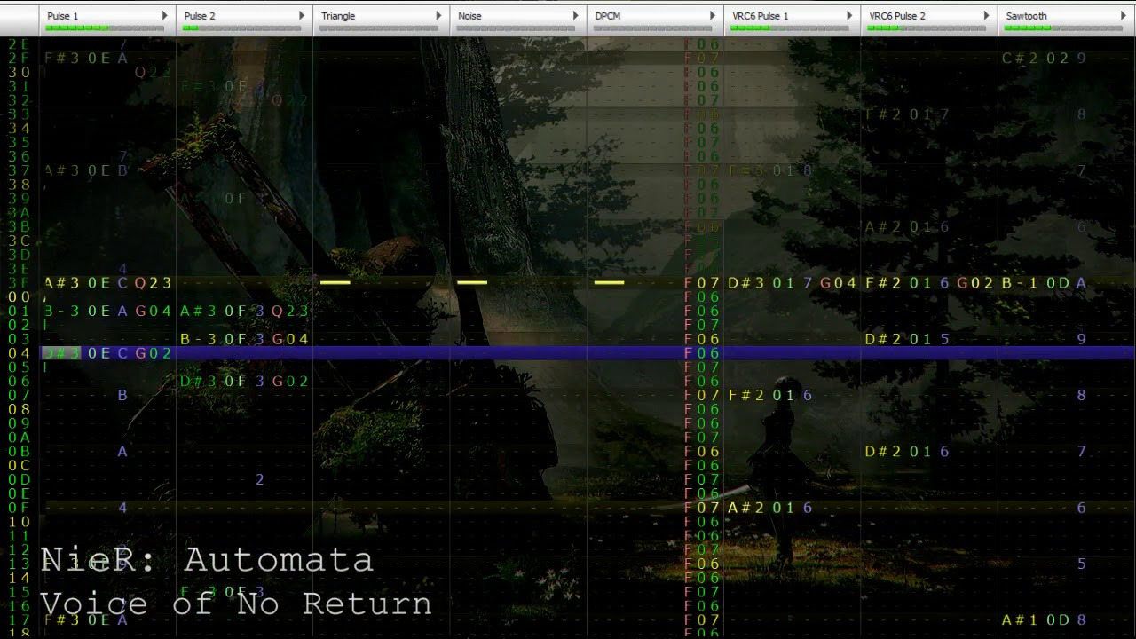Select the F07 effect on row 3F
The width and height of the screenshot is (1136, 639).
click(702, 283)
